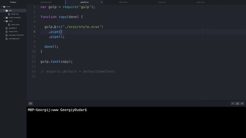Select the www root folder icon
This screenshot has height=138, width=246.
click(x=4, y=7)
